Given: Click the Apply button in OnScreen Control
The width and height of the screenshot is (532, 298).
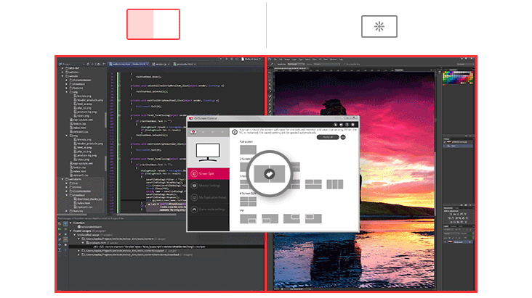Looking at the screenshot, I should (328, 137).
